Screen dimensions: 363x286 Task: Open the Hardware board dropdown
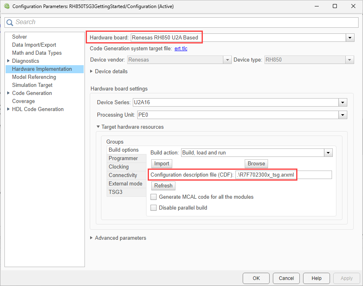[350, 38]
